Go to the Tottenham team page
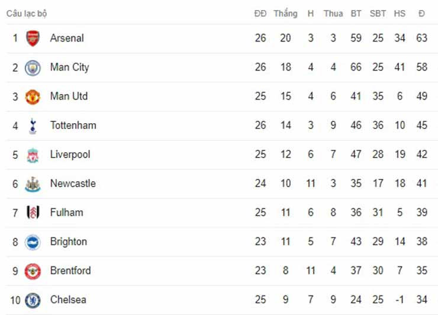Screen dimensions: 438x315 pos(73,125)
